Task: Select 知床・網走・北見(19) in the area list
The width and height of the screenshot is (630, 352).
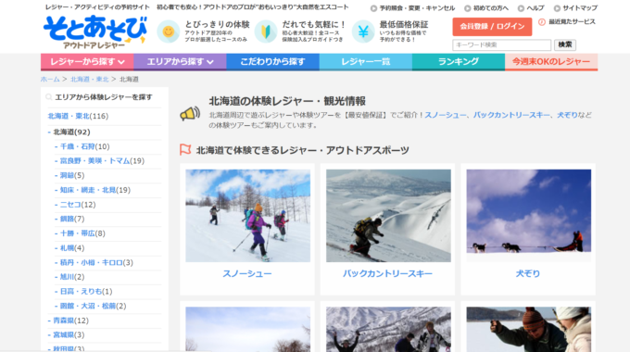Action: [x=95, y=190]
